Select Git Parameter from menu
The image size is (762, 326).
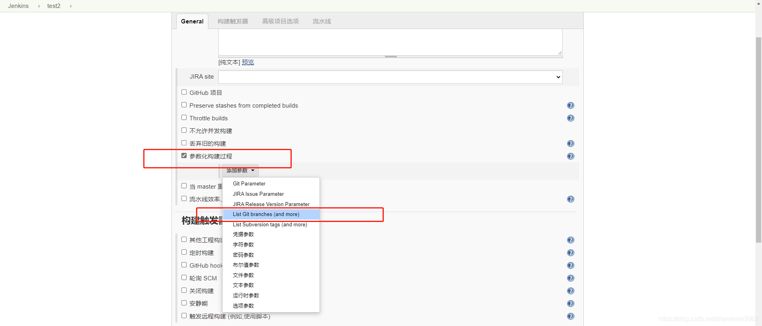click(271, 183)
